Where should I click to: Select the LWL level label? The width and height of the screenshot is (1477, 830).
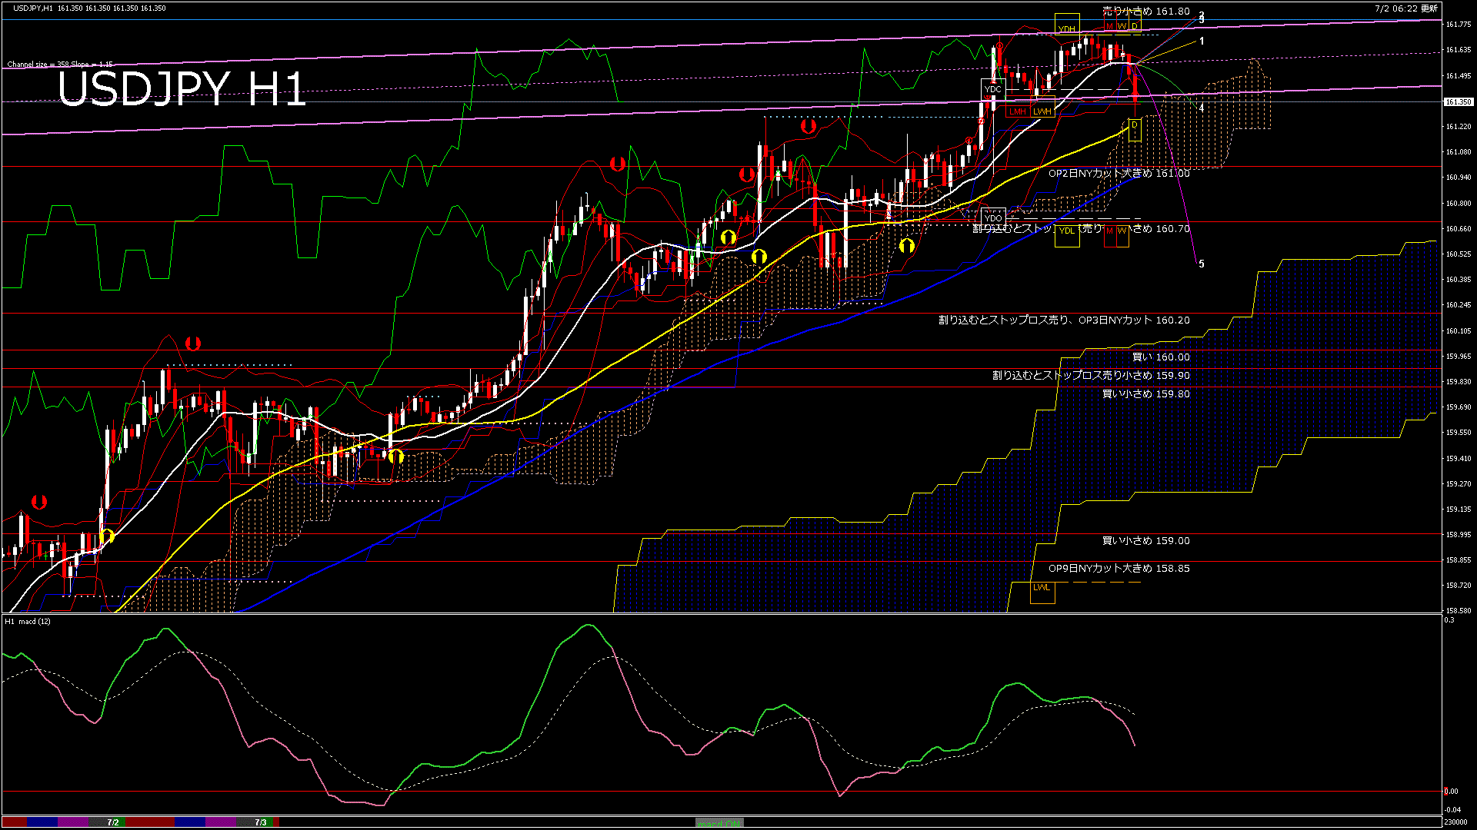[x=1042, y=592]
